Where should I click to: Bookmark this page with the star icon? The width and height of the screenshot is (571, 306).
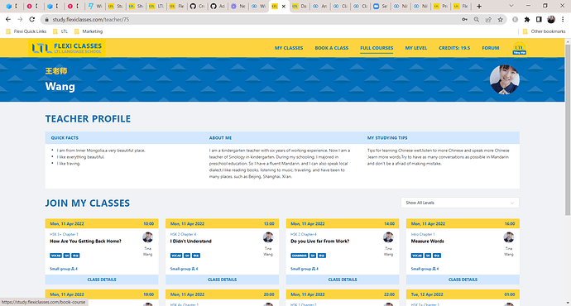pyautogui.click(x=501, y=20)
